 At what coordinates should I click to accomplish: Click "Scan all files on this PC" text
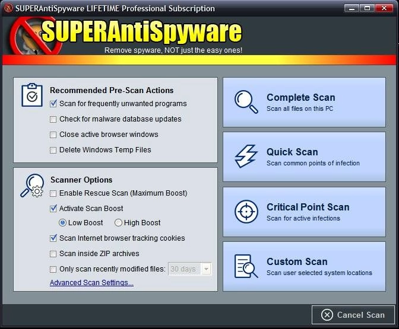(x=300, y=108)
